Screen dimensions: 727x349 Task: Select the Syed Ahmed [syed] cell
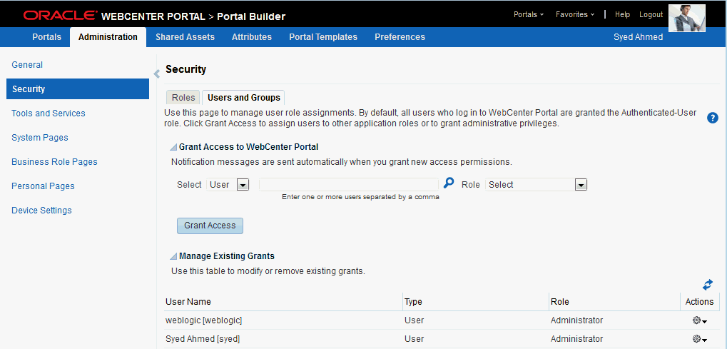(x=203, y=339)
